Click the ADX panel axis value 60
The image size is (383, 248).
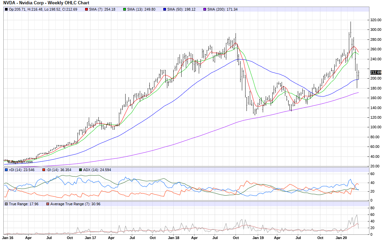point(372,174)
